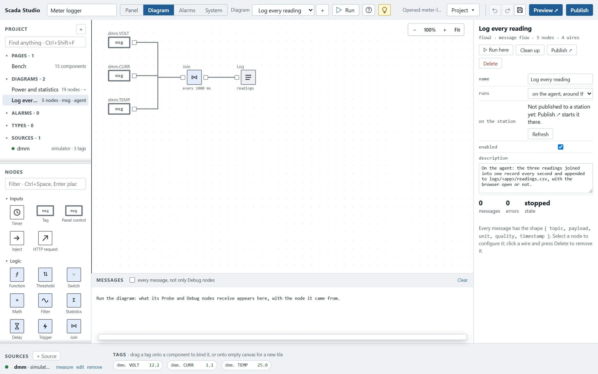Image resolution: width=598 pixels, height=374 pixels.
Task: Pick the Filter node icon
Action: pos(45,300)
